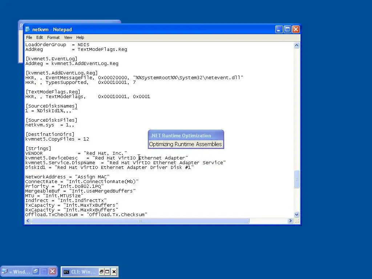Click the VENDOR "Red Hat, Inc." line
The height and width of the screenshot is (279, 372).
point(76,153)
